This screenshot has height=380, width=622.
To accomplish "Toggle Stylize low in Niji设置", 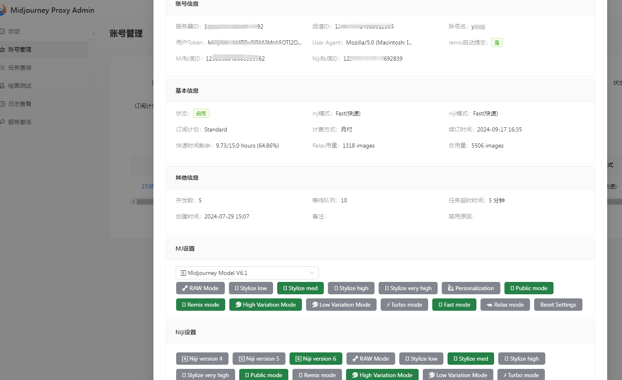I will coord(421,359).
